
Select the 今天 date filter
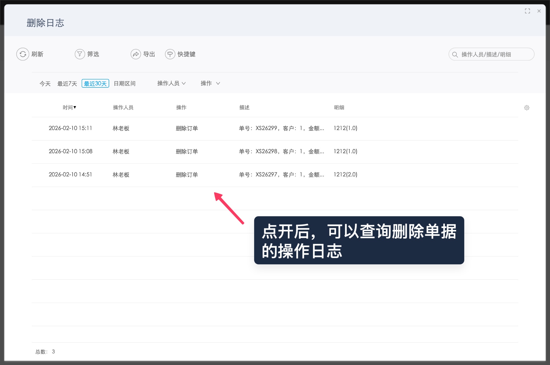[x=45, y=84]
